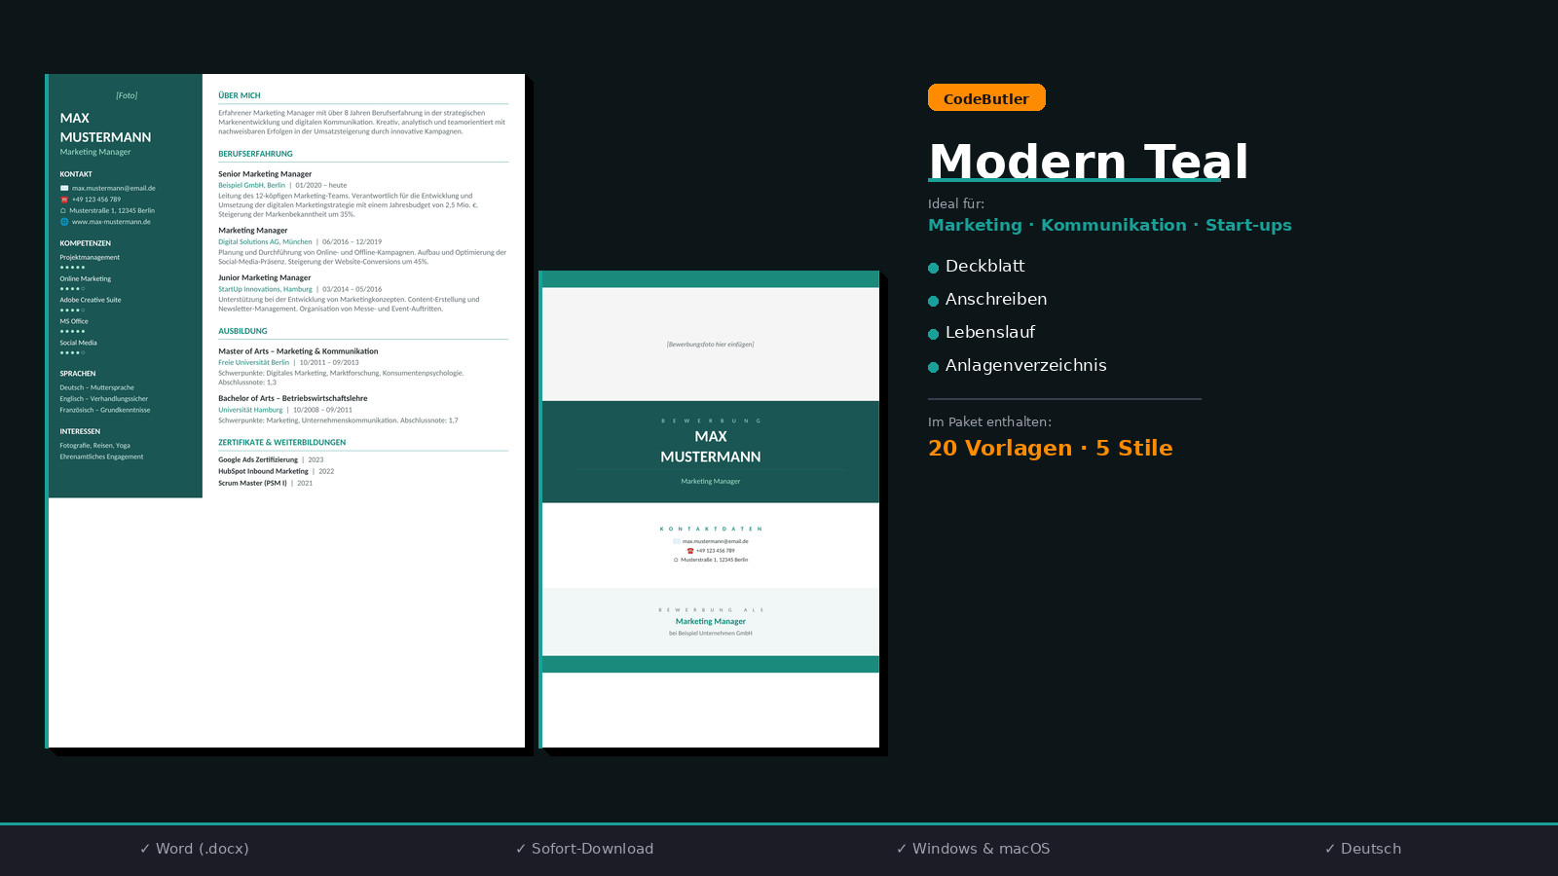
Task: Click the Im Paket enthalten label
Action: [x=989, y=421]
